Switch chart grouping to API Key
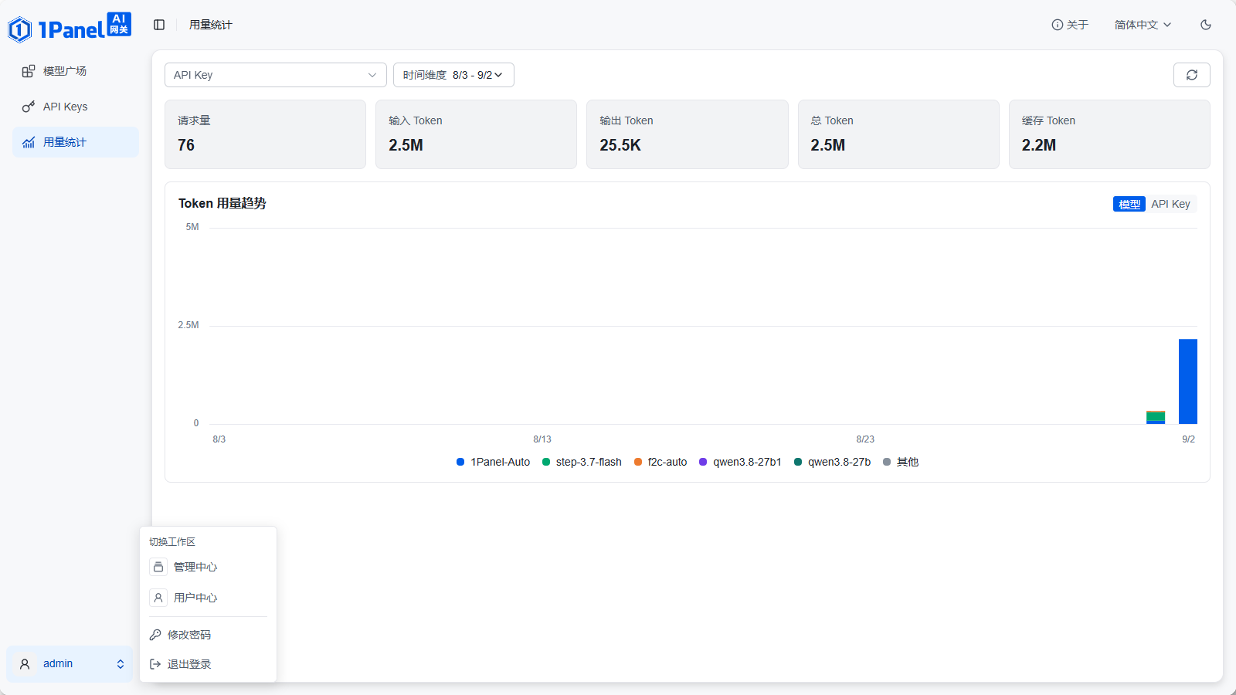1236x695 pixels. point(1170,204)
